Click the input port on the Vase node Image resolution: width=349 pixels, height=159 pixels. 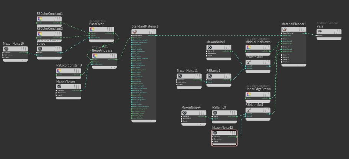tap(317, 36)
